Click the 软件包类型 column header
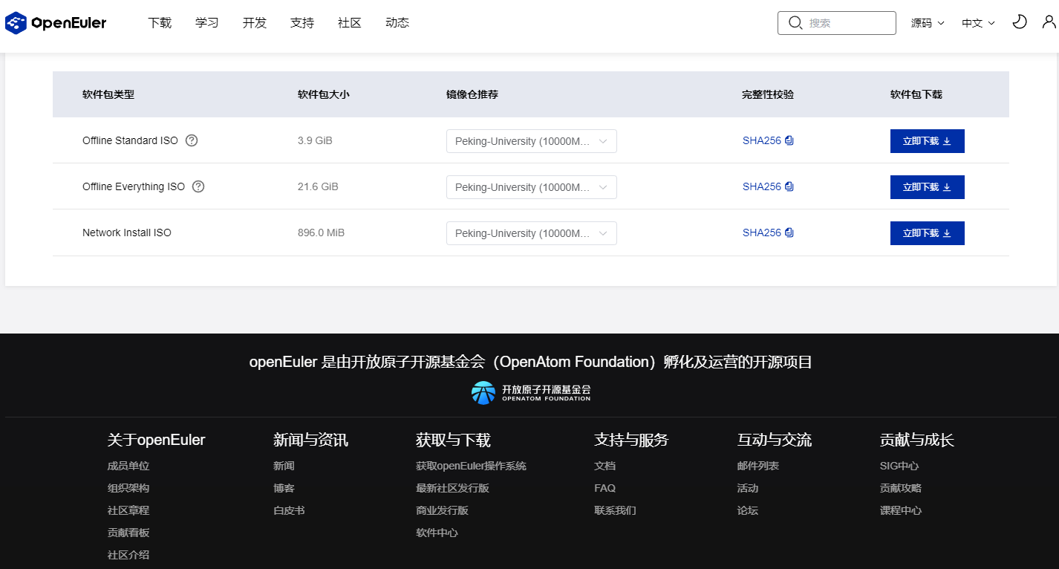Viewport: 1059px width, 569px height. pyautogui.click(x=108, y=94)
